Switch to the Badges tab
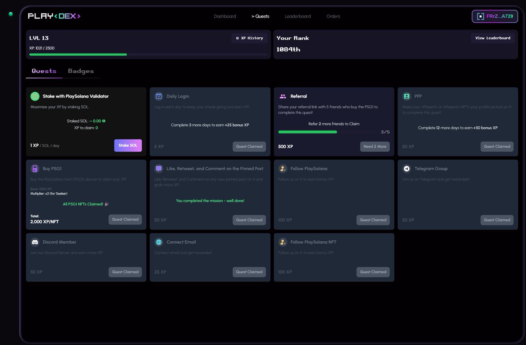Viewport: 526px width, 345px height. click(81, 71)
